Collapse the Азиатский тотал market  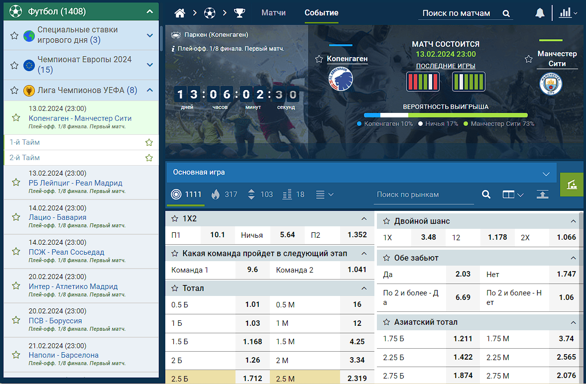573,322
